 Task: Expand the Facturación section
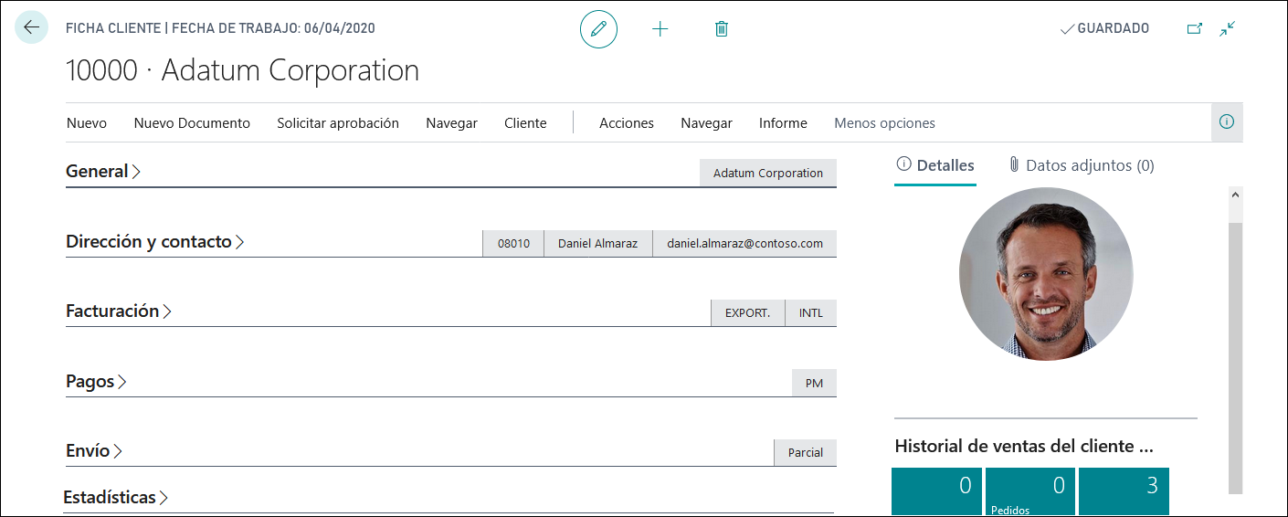(x=119, y=311)
